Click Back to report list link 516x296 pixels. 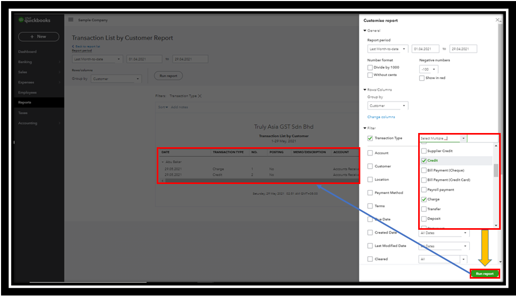pyautogui.click(x=86, y=46)
